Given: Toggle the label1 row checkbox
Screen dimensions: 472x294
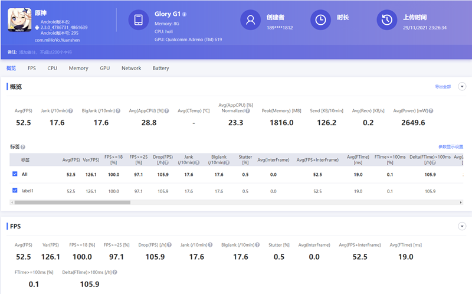Looking at the screenshot, I should [x=15, y=191].
